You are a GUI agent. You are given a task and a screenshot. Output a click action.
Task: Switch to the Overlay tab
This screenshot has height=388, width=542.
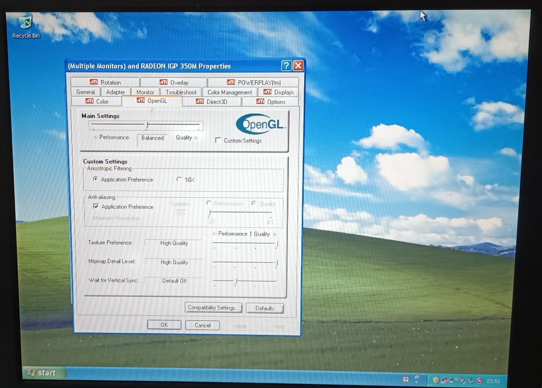pos(174,82)
